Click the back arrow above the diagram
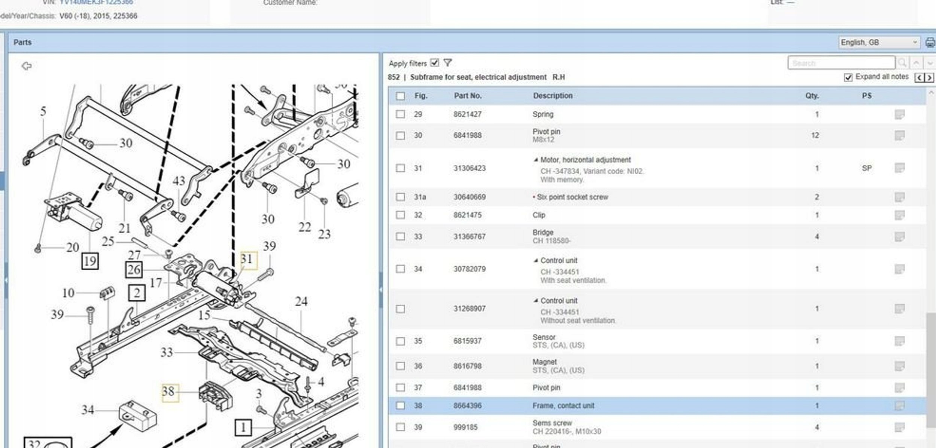Image resolution: width=936 pixels, height=448 pixels. tap(26, 66)
